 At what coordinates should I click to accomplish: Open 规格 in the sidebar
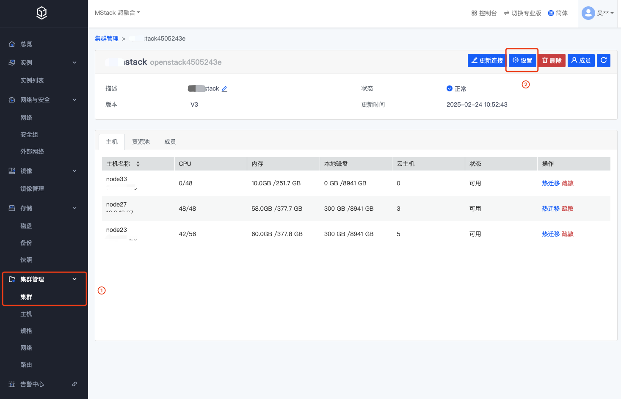26,331
